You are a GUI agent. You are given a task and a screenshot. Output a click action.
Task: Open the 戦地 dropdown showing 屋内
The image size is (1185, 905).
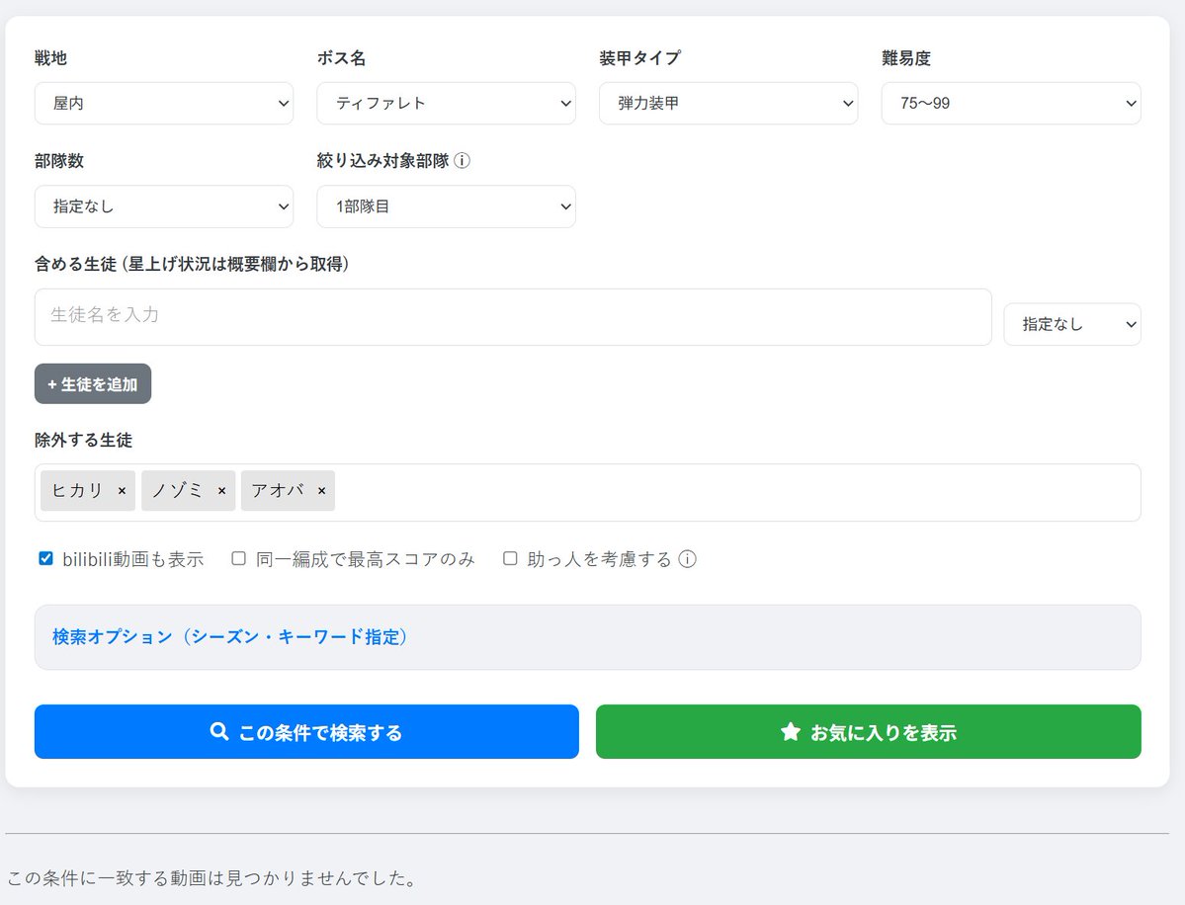point(164,103)
